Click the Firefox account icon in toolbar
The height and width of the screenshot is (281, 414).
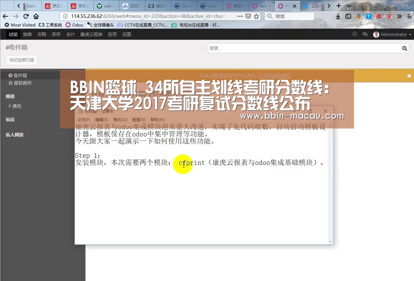[358, 16]
